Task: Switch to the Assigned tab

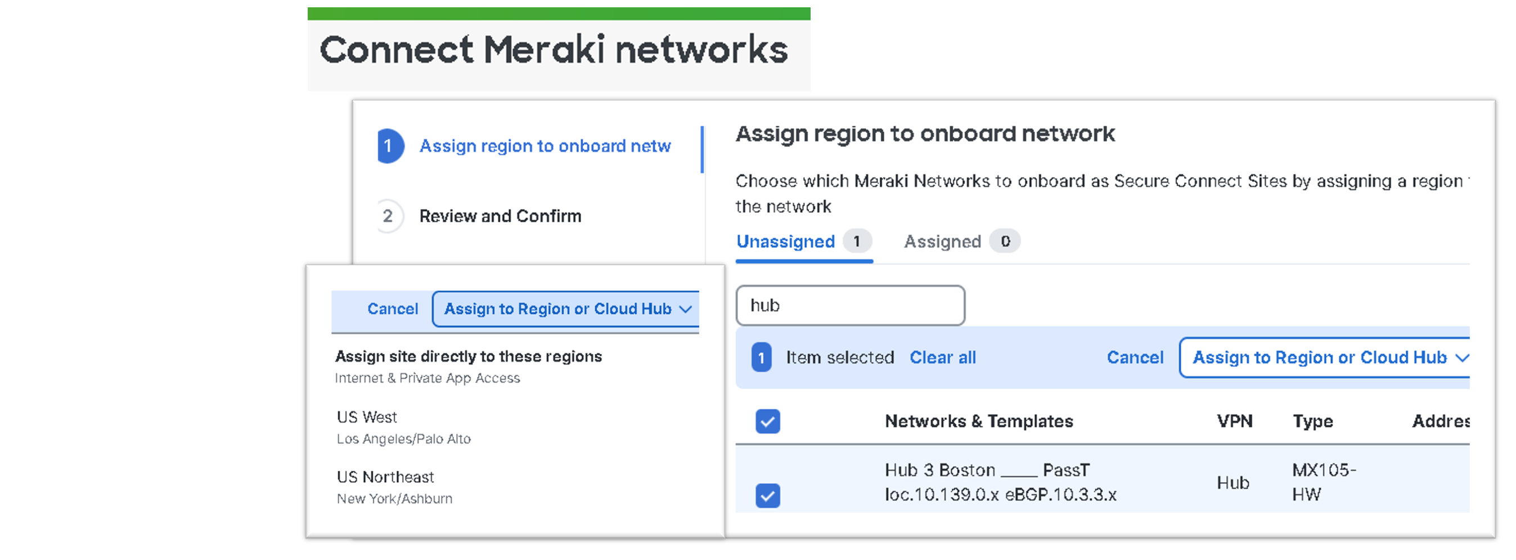Action: 942,241
